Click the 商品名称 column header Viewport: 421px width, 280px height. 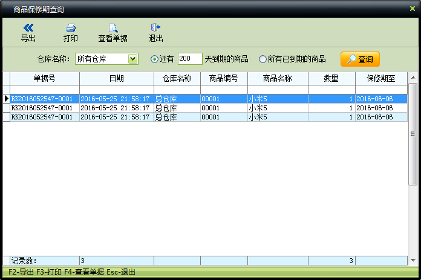click(x=278, y=79)
